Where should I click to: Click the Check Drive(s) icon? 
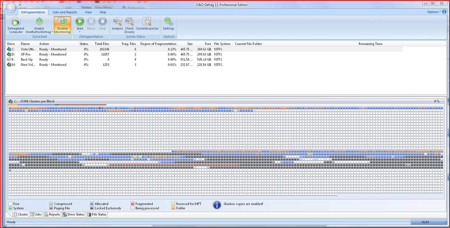pyautogui.click(x=130, y=21)
